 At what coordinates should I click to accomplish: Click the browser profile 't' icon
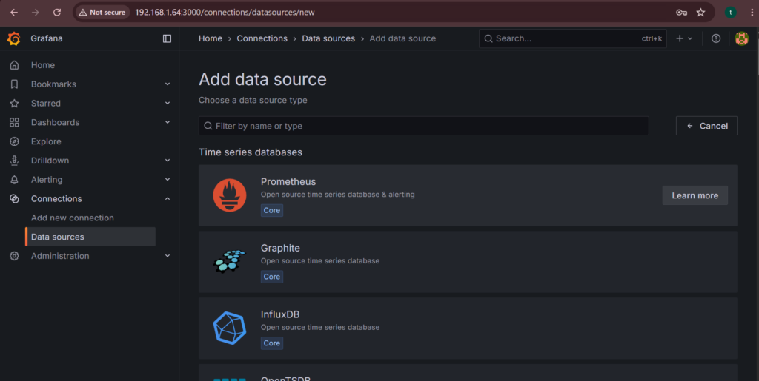730,13
